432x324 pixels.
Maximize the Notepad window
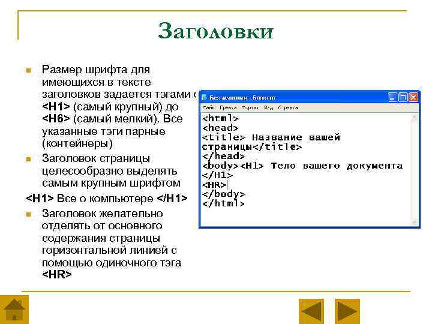pos(403,97)
